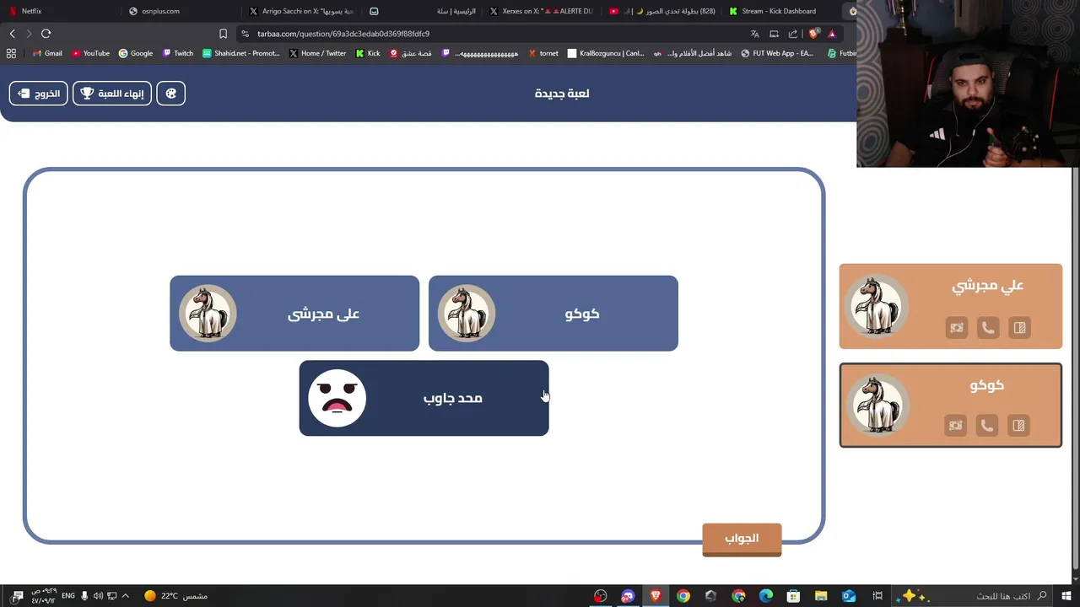Click the Brave Shields lion icon
The width and height of the screenshot is (1080, 607).
tap(813, 34)
